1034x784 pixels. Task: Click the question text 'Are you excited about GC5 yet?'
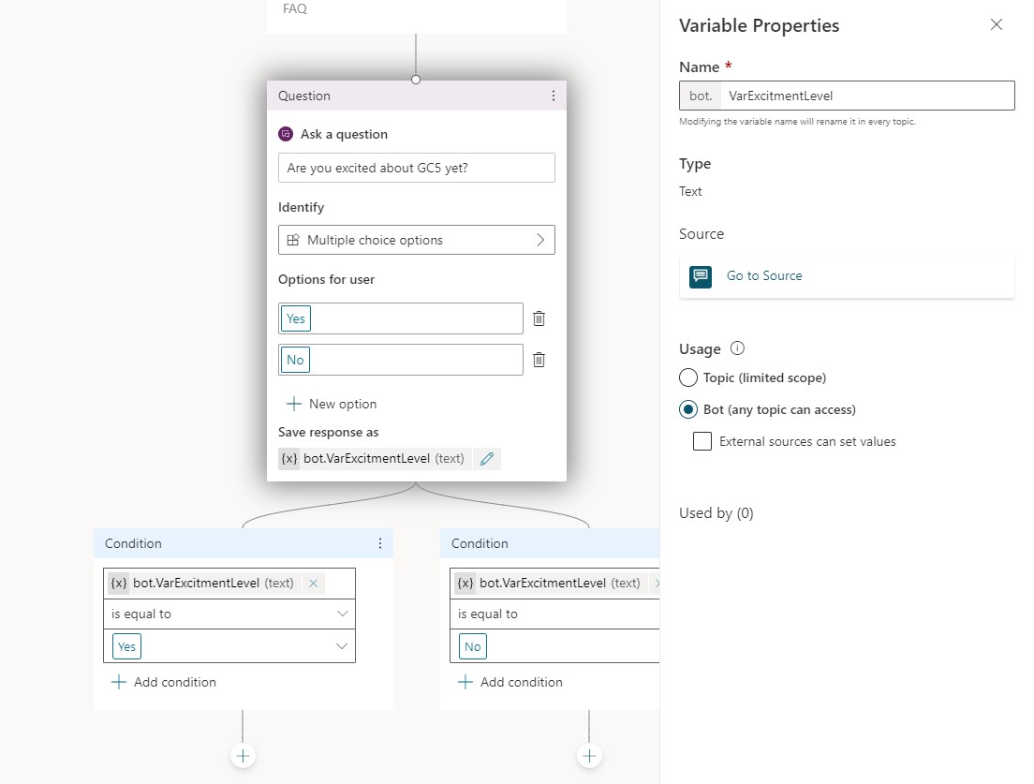377,169
